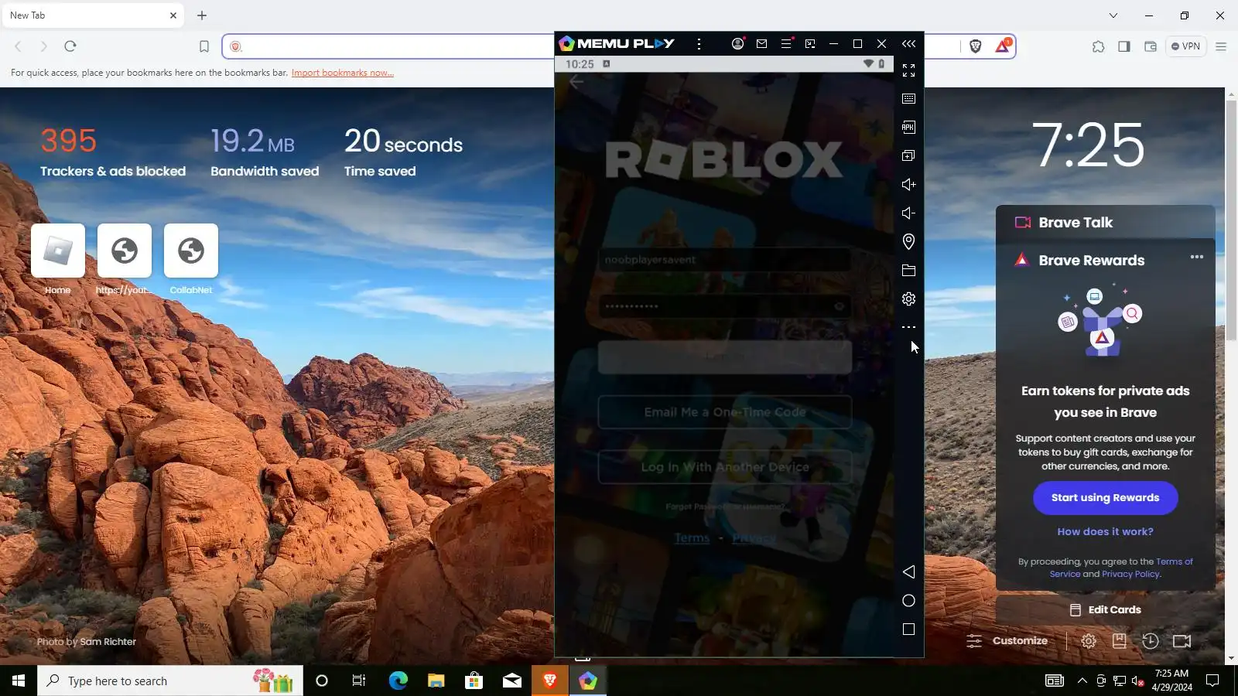Open Brave settings gear on new tab

(1088, 641)
